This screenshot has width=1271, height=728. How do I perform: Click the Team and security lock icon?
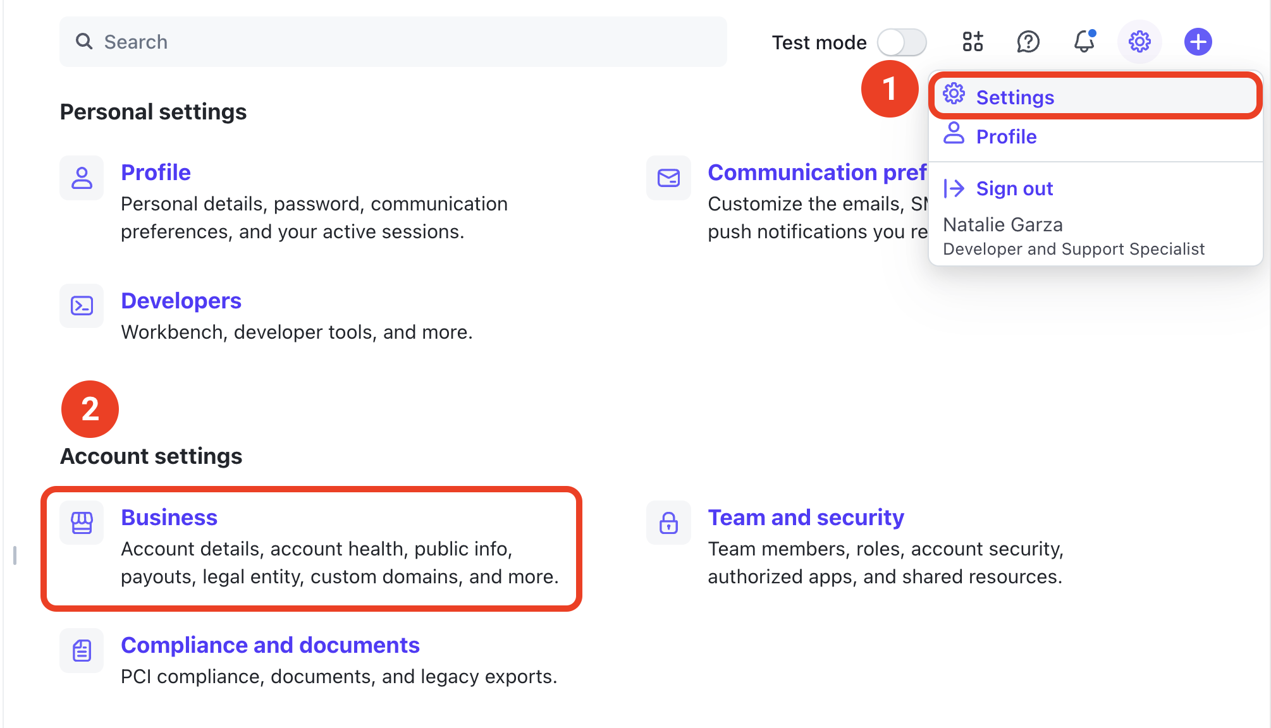tap(668, 523)
